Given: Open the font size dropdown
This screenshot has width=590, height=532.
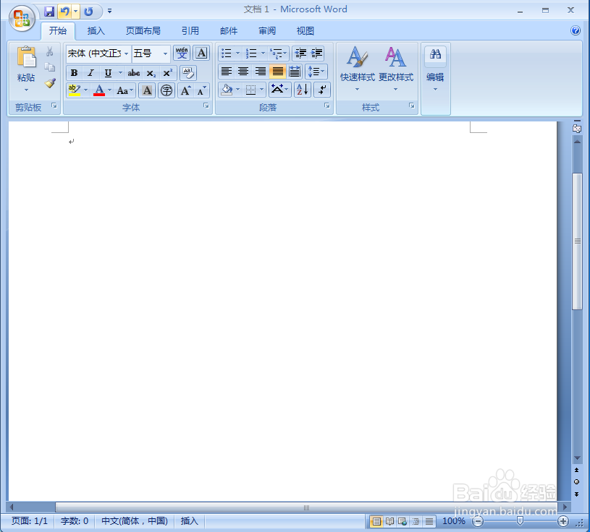Looking at the screenshot, I should [x=165, y=53].
